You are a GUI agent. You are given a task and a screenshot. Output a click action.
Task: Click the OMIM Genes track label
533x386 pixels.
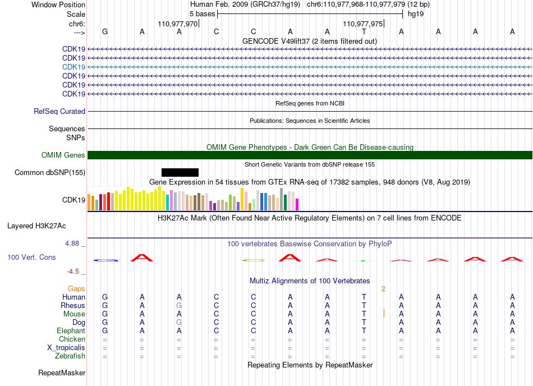pos(63,155)
